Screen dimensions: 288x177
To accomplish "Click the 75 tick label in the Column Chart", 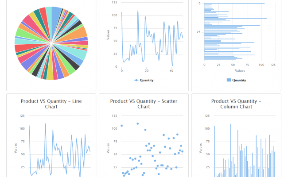I will [208, 142].
